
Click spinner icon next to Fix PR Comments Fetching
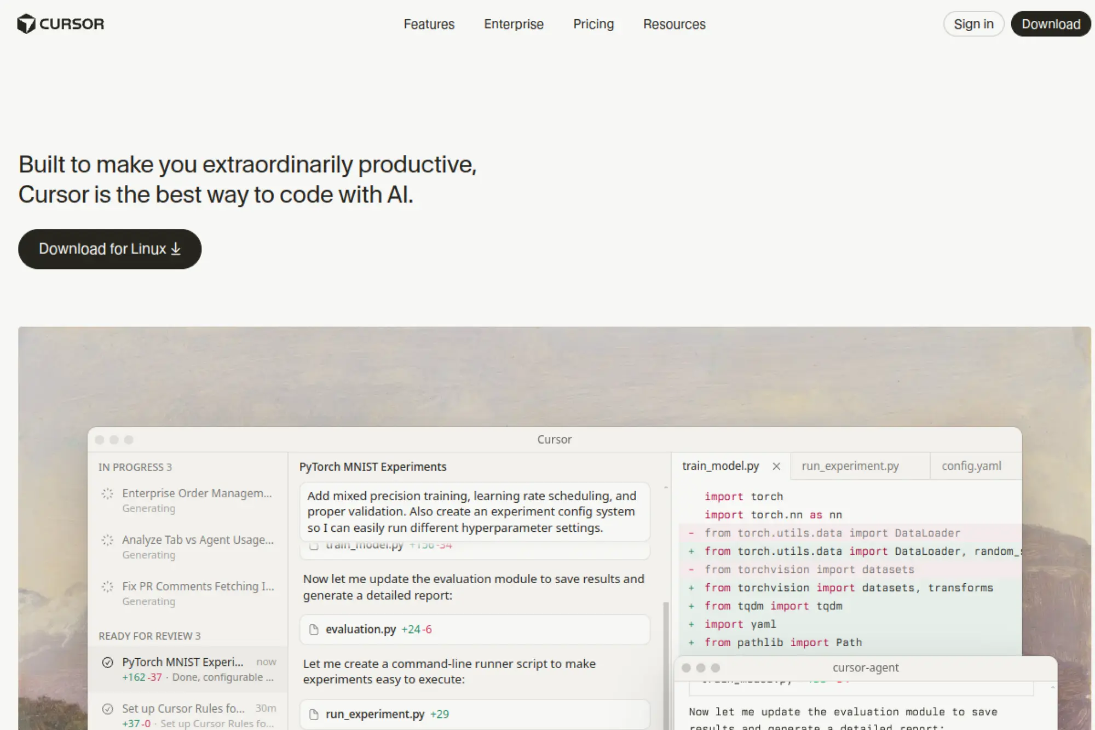[107, 587]
